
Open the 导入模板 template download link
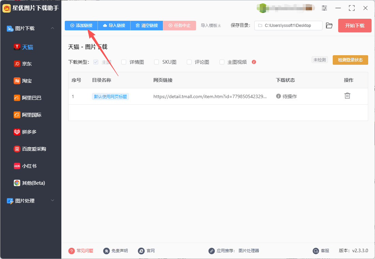pos(211,26)
